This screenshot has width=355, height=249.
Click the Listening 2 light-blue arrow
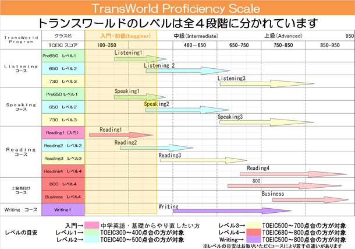point(188,71)
